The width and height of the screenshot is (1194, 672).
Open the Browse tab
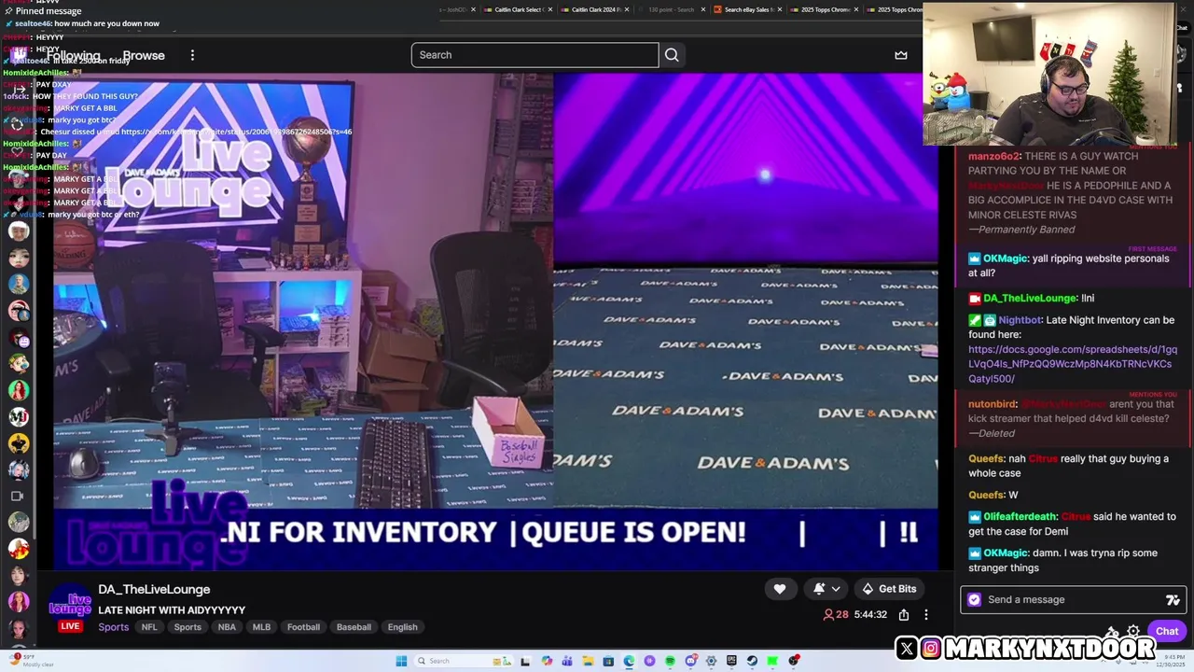[x=144, y=55]
